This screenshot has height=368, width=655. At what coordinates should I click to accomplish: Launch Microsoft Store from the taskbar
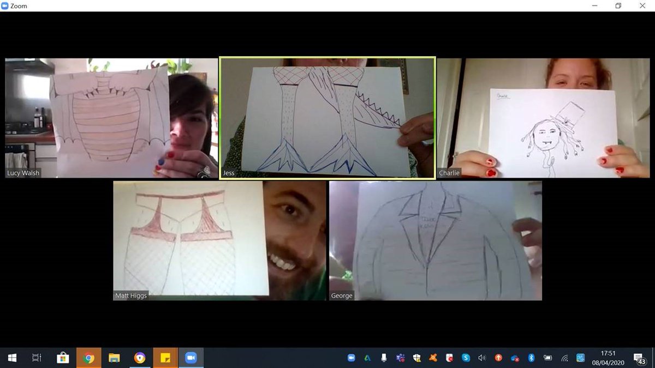[x=63, y=358]
